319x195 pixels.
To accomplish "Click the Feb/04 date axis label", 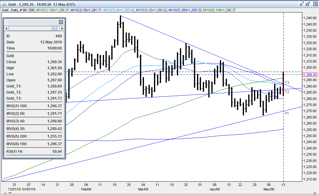I will [x=86, y=189].
